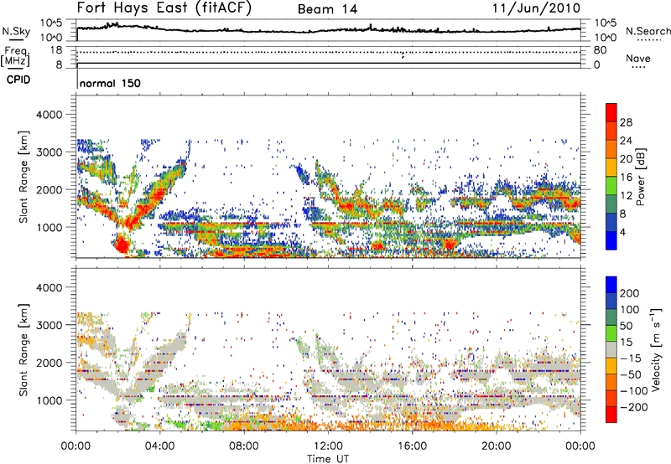Select the normal 150 CPID text

110,83
